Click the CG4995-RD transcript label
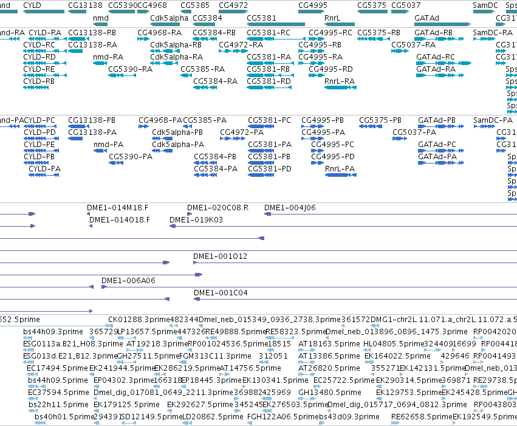The image size is (517, 426). coord(330,69)
